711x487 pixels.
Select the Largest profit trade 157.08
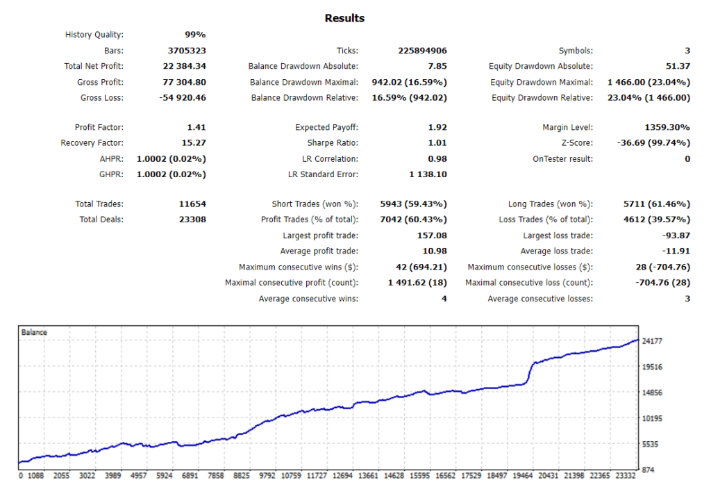430,235
